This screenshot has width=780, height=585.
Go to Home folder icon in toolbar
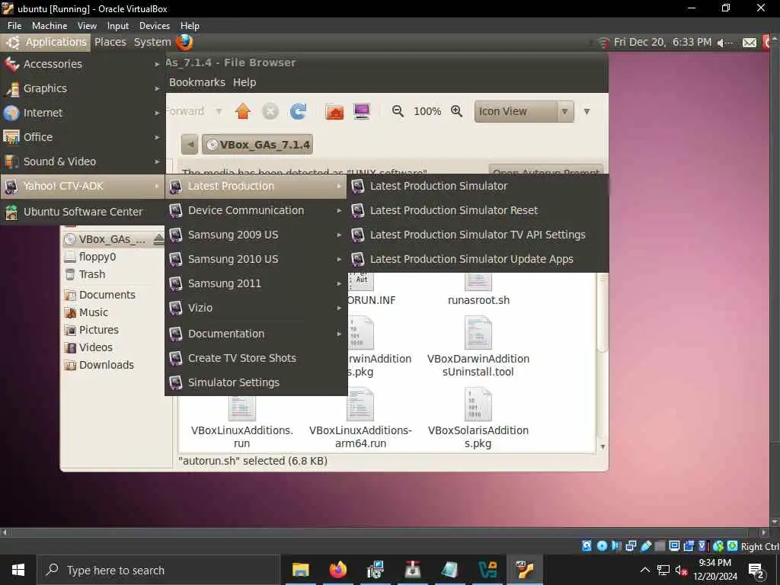334,111
